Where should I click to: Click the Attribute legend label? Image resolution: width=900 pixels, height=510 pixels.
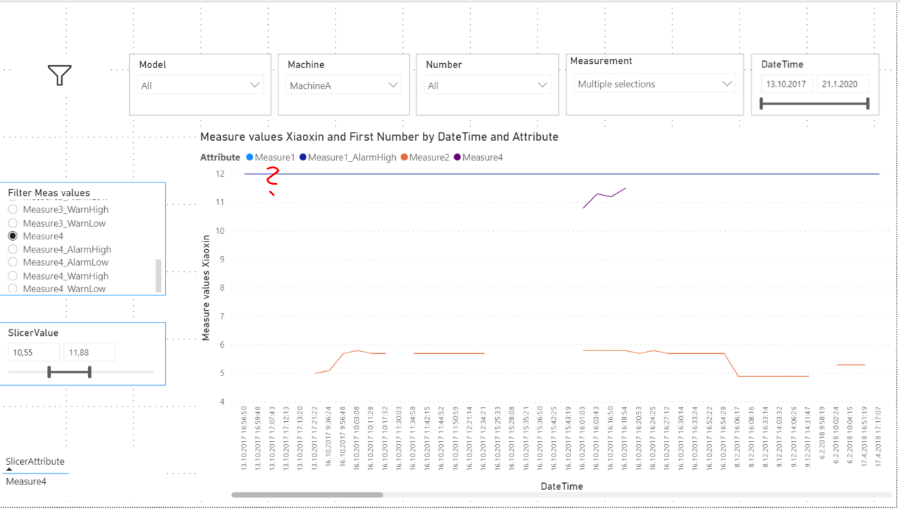pos(220,158)
